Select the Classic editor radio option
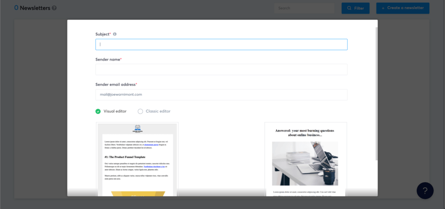The height and width of the screenshot is (209, 445). coord(140,111)
